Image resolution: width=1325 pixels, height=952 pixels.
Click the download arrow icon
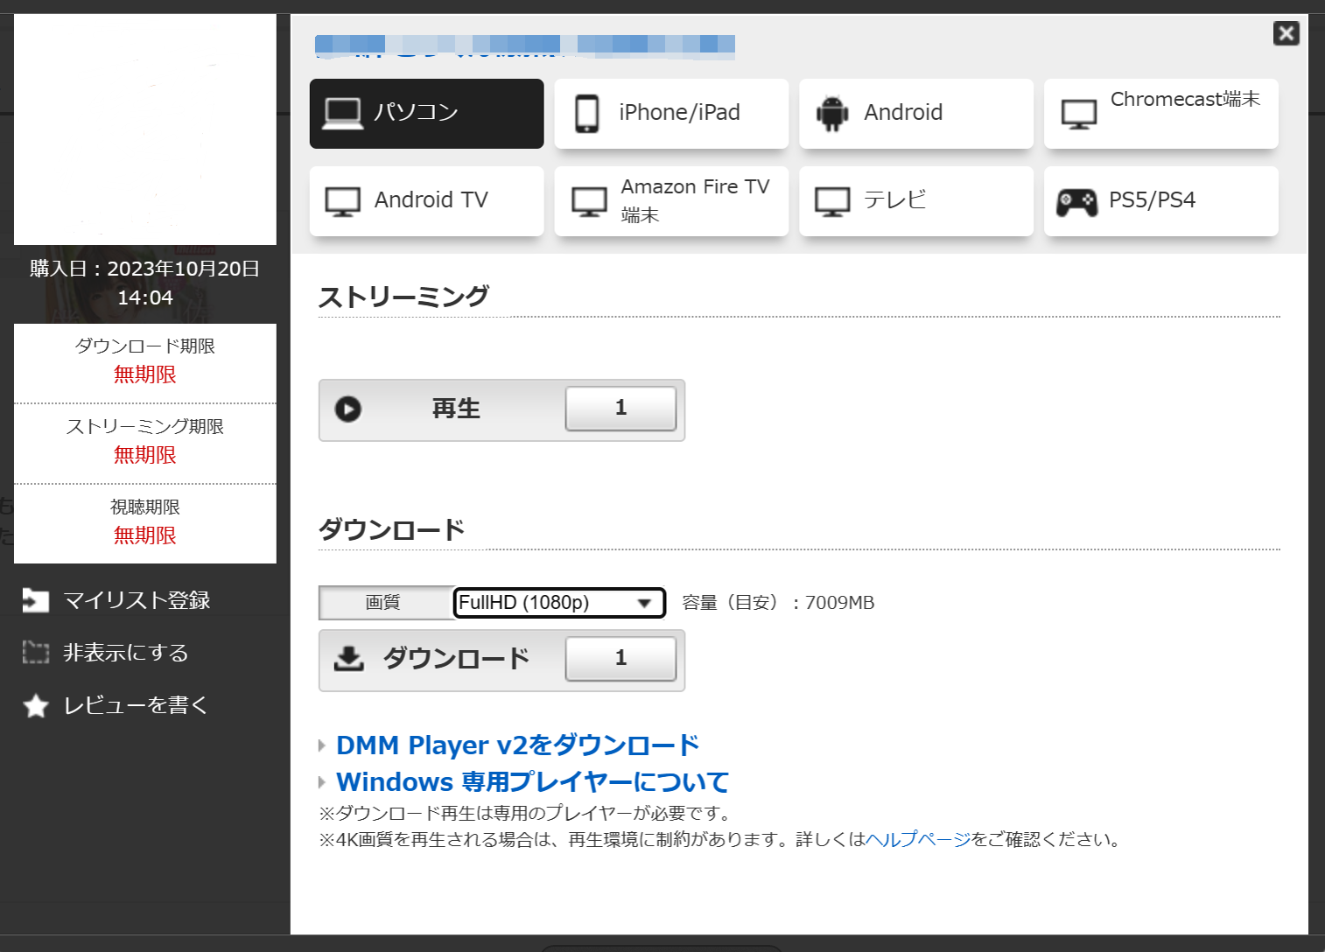click(x=349, y=658)
